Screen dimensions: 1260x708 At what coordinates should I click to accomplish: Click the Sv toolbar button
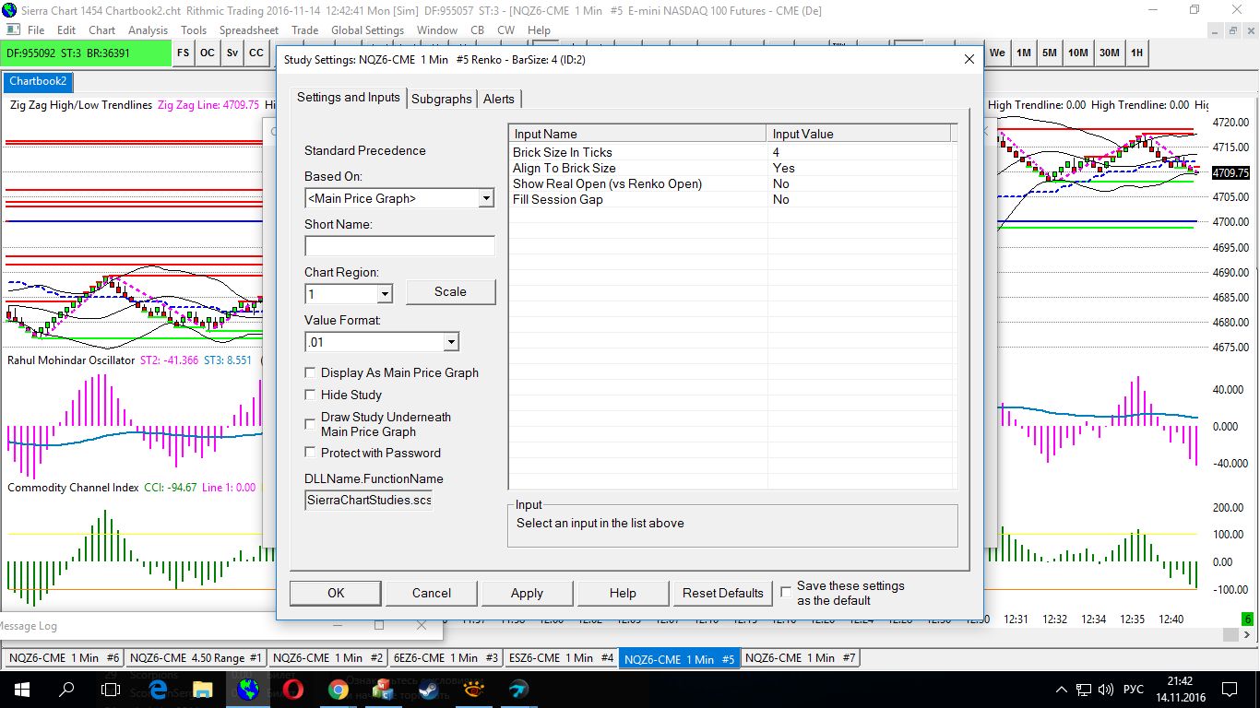tap(232, 53)
